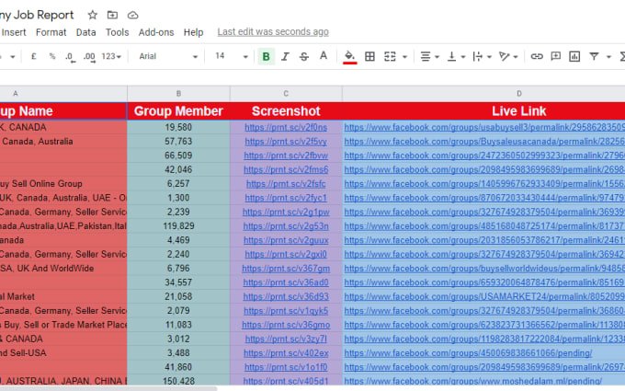Expand merge cells options arrow

coord(404,57)
